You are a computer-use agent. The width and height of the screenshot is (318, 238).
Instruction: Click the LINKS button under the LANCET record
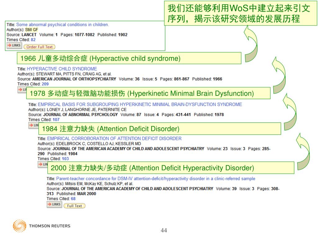tap(14, 45)
